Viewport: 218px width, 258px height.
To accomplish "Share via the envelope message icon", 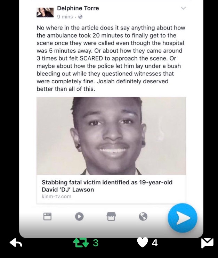I will click(x=208, y=243).
